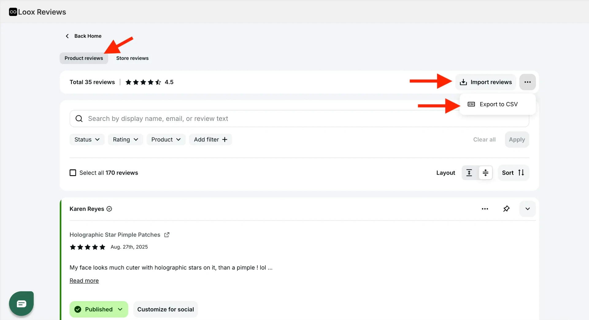Open Karen Reyes review three-dot options
This screenshot has height=320, width=589.
coord(485,209)
